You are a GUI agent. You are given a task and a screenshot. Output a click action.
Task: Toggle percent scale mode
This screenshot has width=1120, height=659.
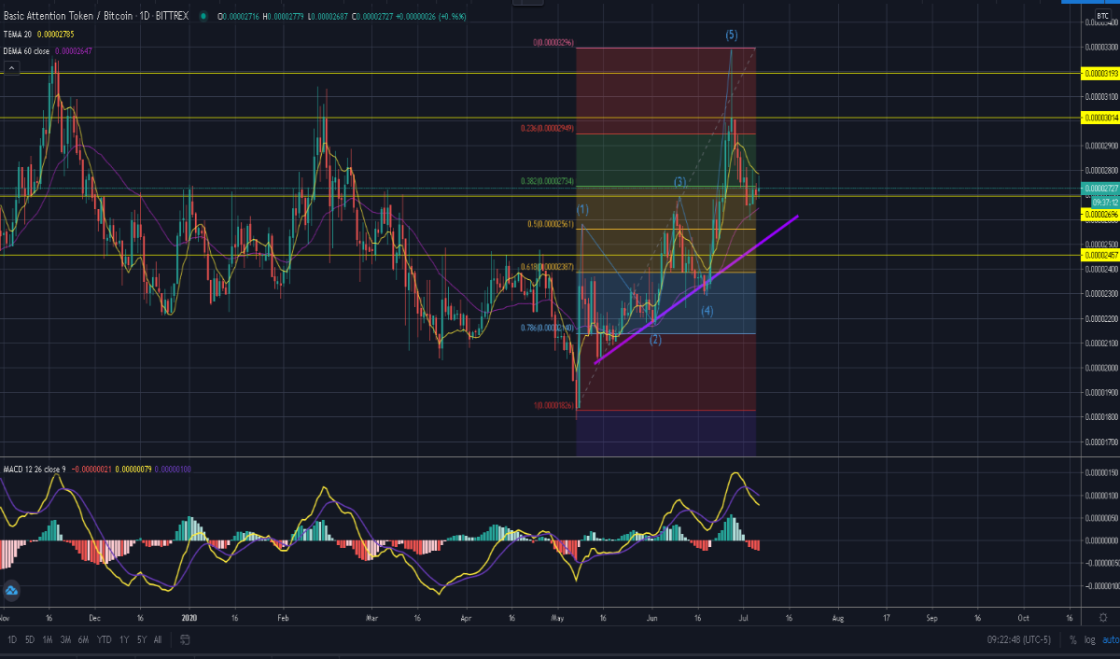point(1072,639)
